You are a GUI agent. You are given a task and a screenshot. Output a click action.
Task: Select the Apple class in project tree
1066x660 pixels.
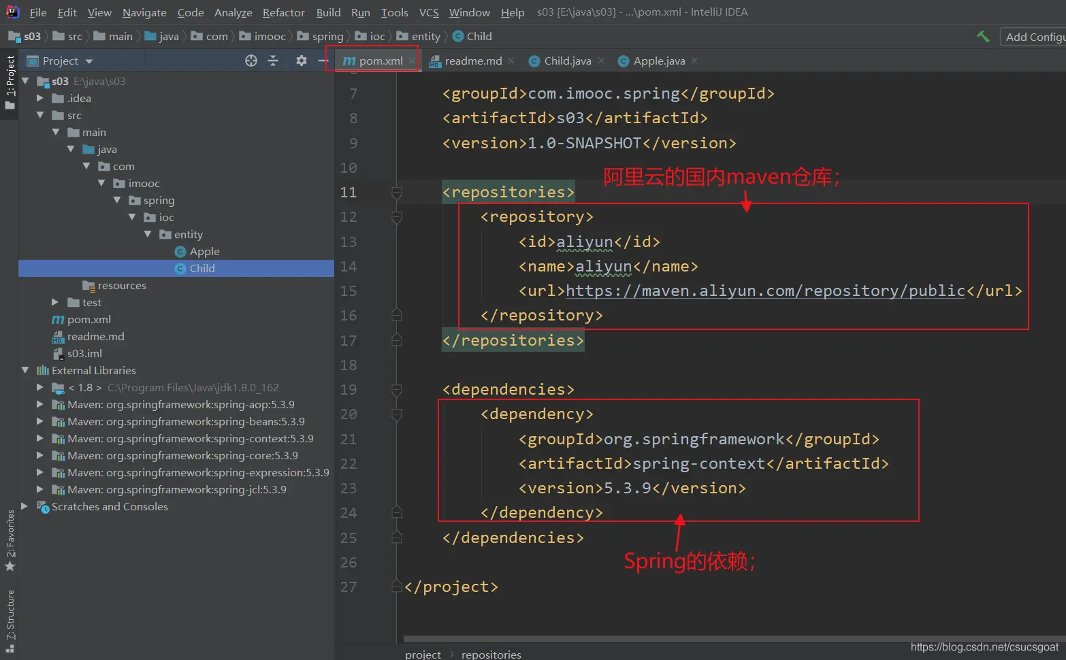pos(204,252)
